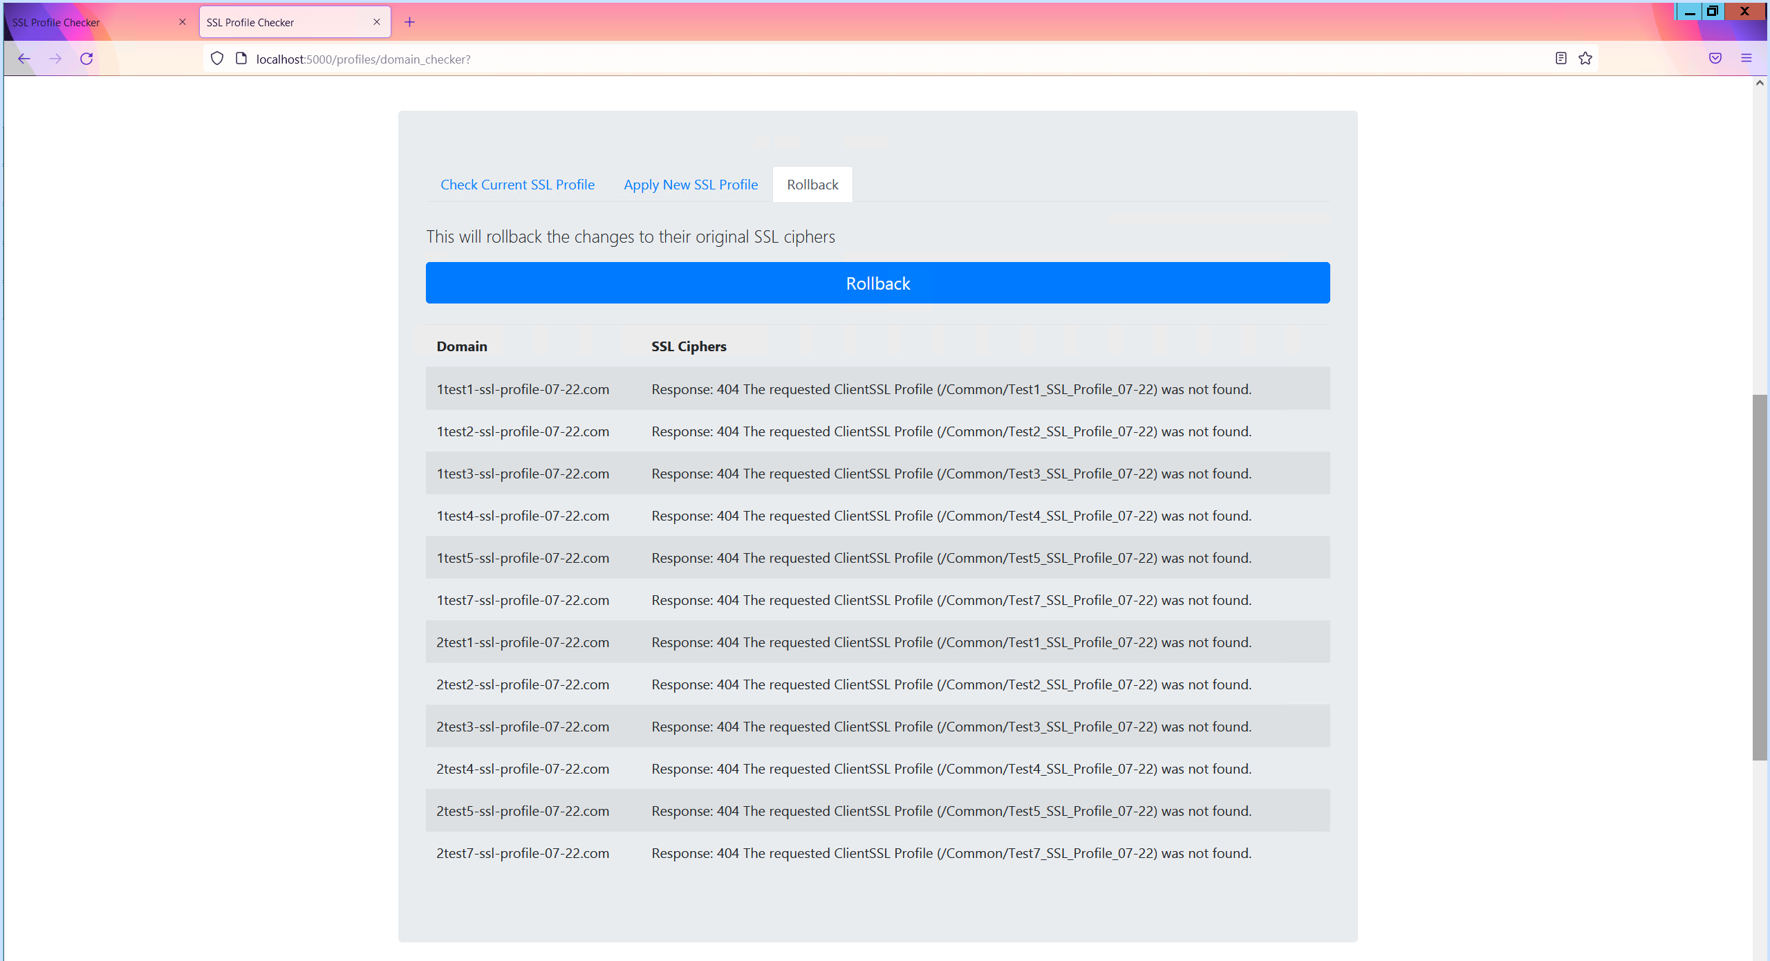Viewport: 1770px width, 961px height.
Task: Click the vertical scrollbar thumb
Action: coord(1760,577)
